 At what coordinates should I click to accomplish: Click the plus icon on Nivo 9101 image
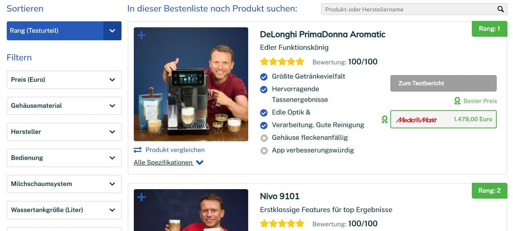click(x=141, y=197)
